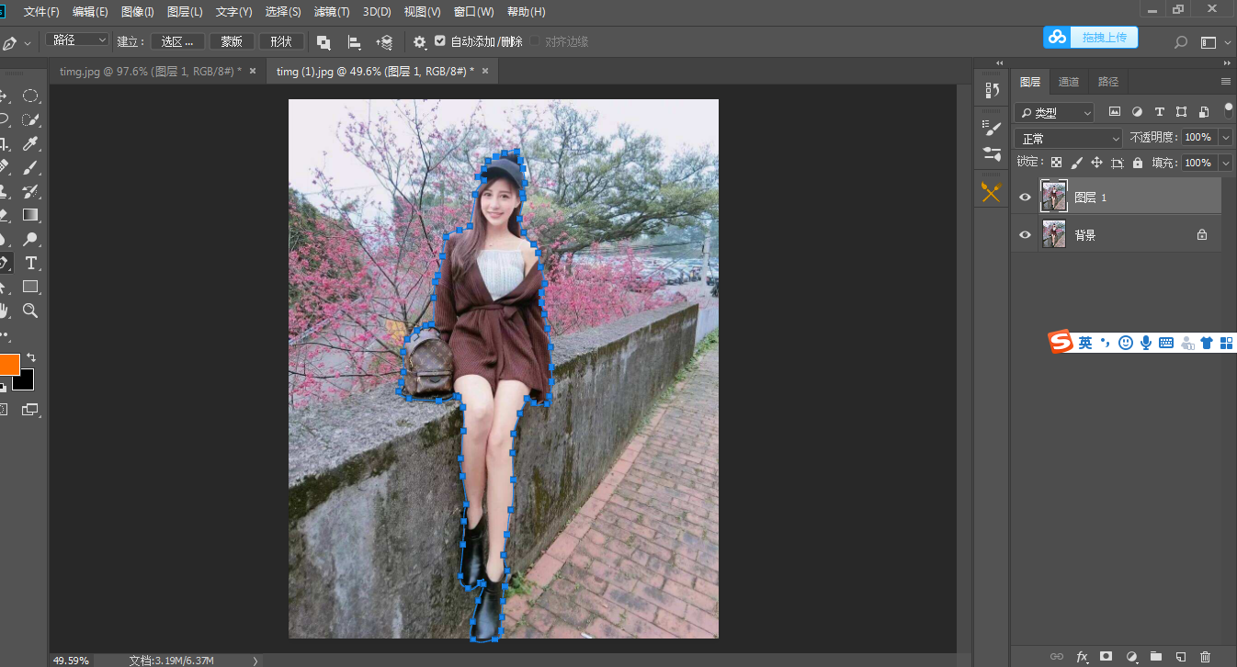
Task: Uncheck the 自动添加/删除 checkbox
Action: coord(440,41)
